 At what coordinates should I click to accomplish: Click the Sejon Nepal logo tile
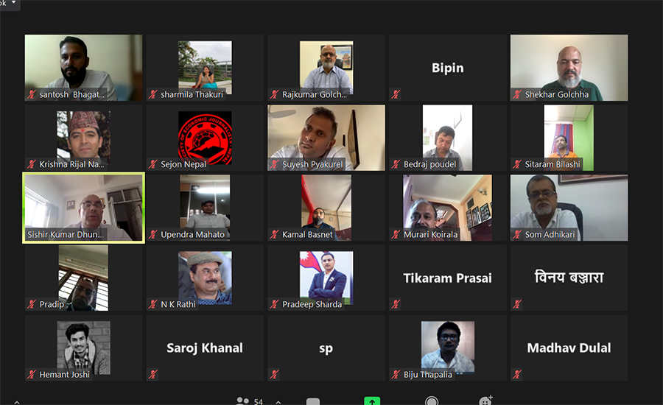[x=205, y=138]
